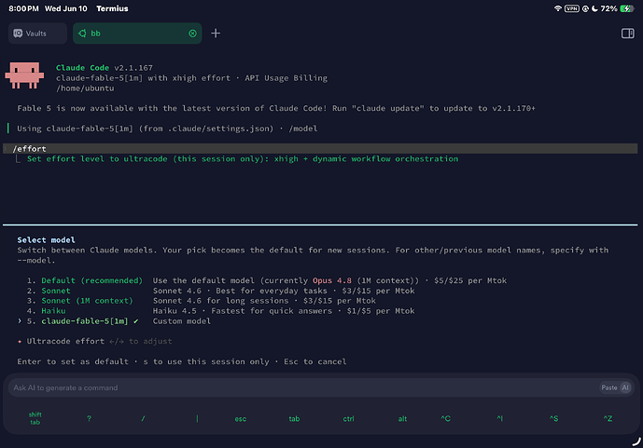Tap the ^Z shortcut key
This screenshot has width=643, height=448.
pos(608,418)
